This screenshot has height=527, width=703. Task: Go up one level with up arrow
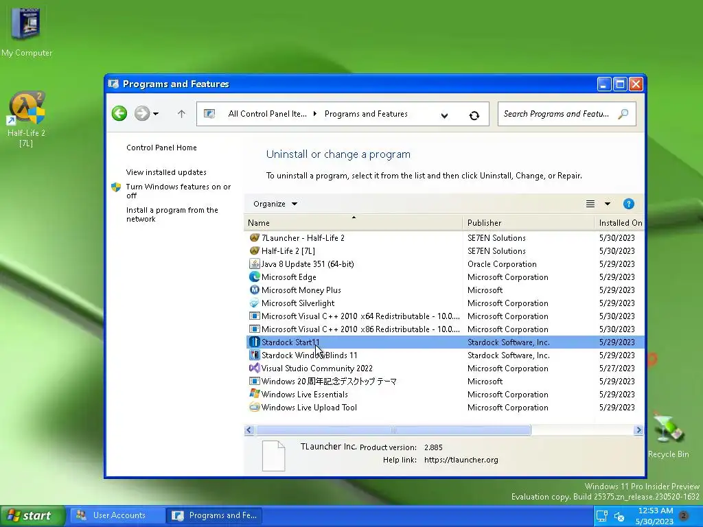pos(181,114)
